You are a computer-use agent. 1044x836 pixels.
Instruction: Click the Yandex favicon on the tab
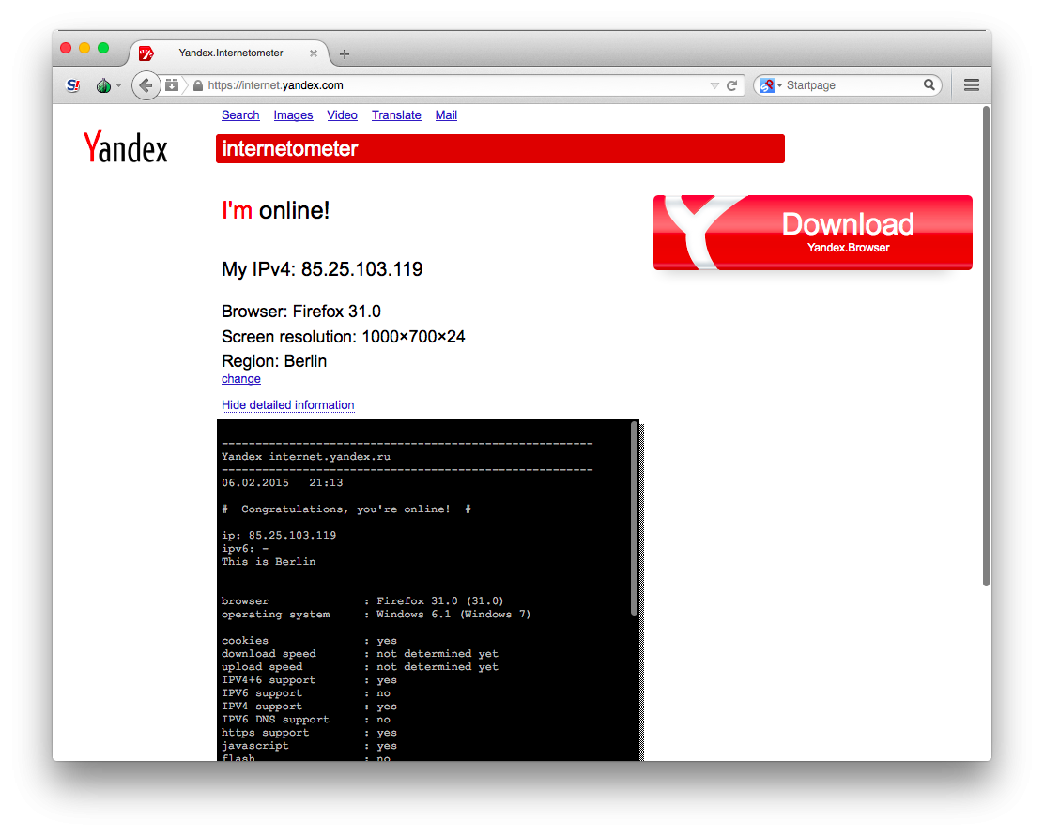pos(146,53)
